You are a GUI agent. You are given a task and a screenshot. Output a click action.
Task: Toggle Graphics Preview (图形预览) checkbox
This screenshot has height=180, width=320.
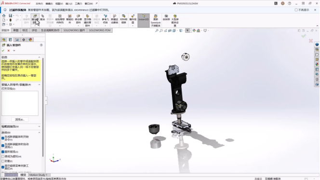pos(3,152)
